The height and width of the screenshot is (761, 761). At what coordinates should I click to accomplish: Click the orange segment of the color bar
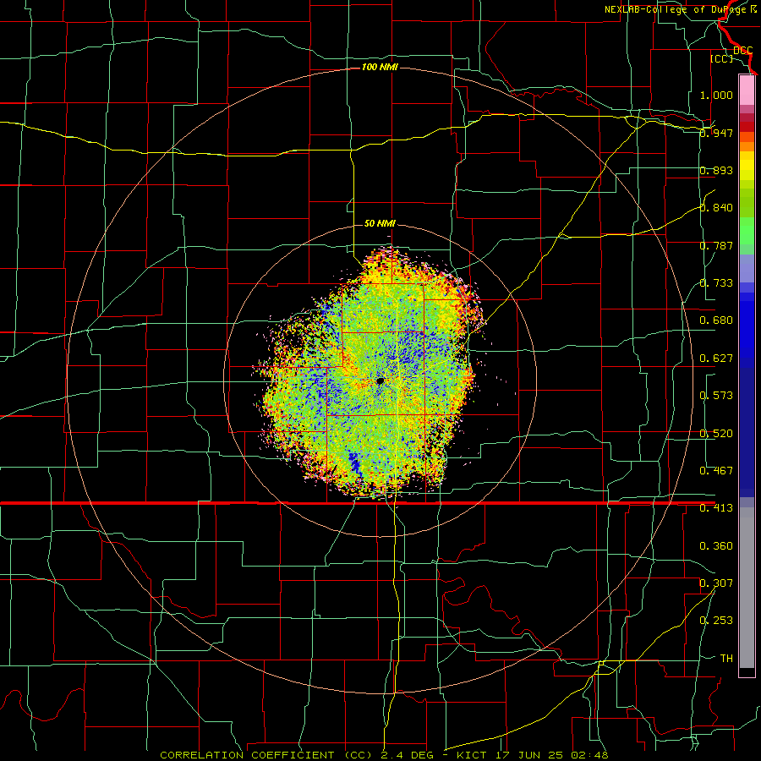tap(747, 146)
